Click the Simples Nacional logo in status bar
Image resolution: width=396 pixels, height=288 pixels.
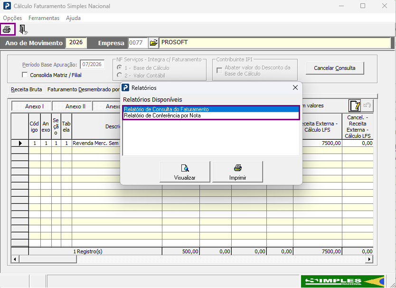point(343,281)
